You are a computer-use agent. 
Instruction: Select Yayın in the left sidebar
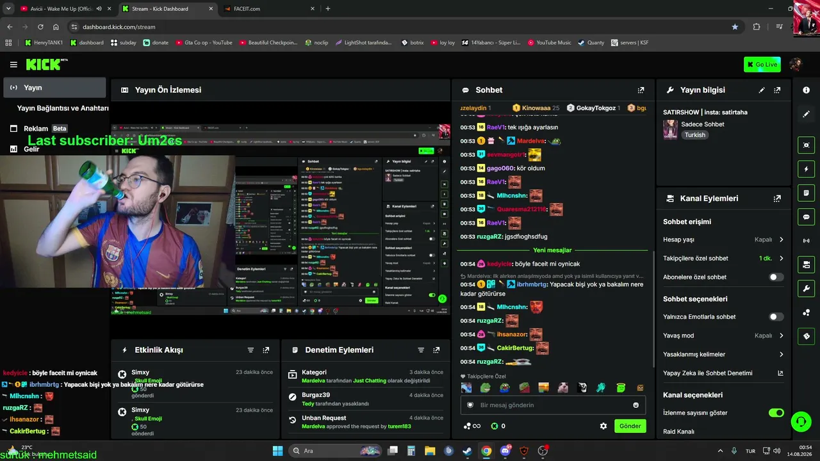click(x=54, y=88)
